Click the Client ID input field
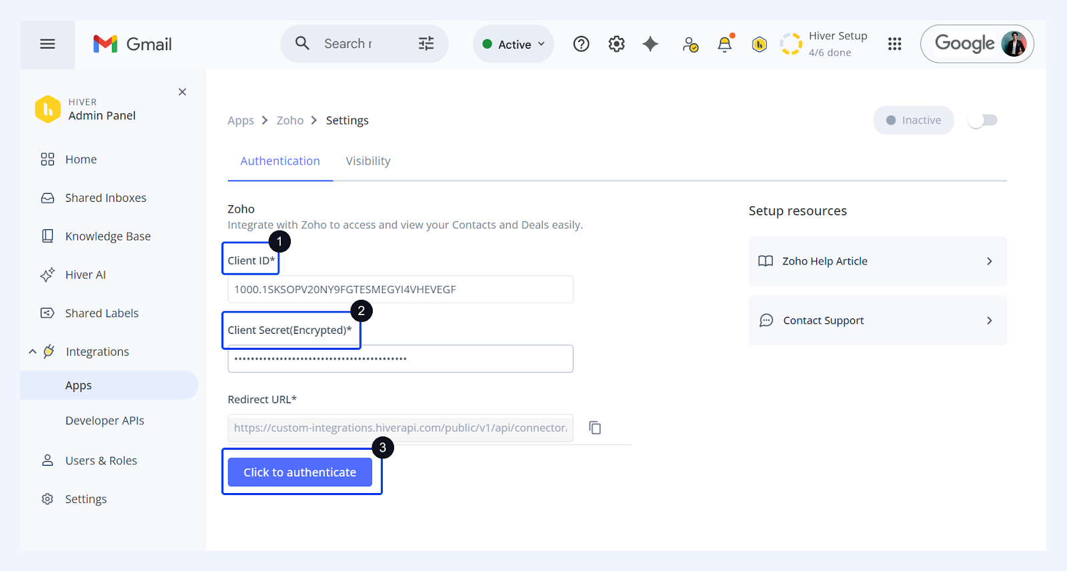 pos(400,289)
